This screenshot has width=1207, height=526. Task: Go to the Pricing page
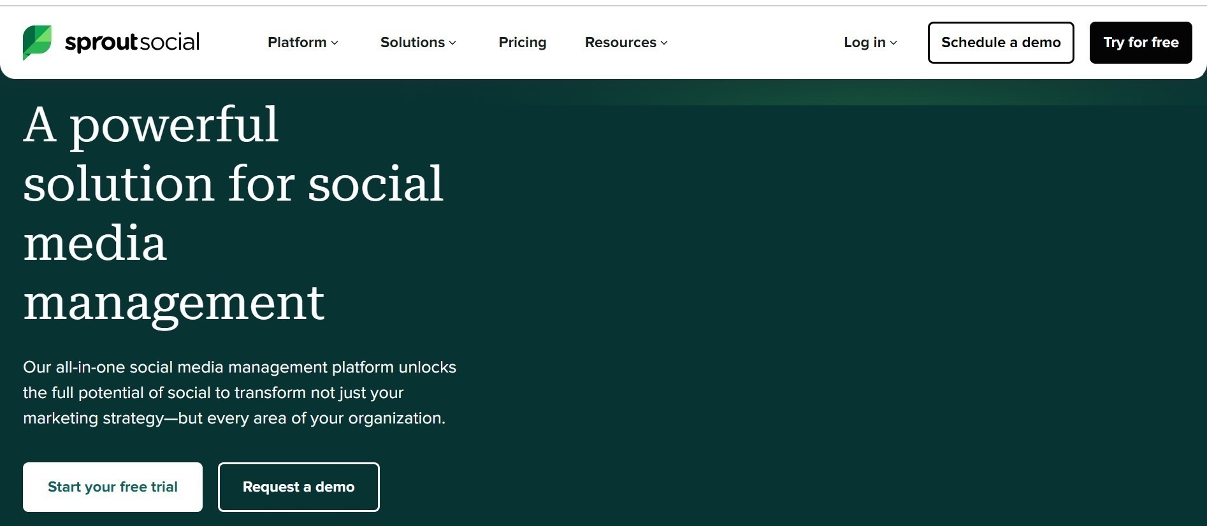tap(522, 42)
